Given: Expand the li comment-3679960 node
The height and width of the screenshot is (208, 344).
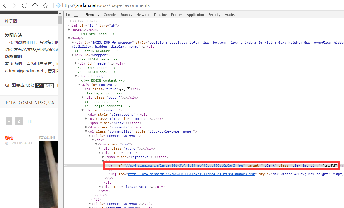Looking at the screenshot, I should click(x=89, y=204).
